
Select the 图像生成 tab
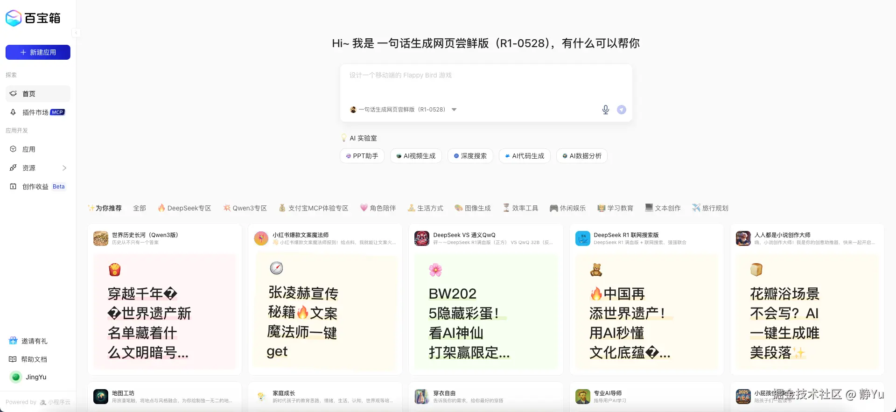473,208
